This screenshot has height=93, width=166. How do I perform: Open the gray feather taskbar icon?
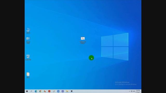point(54,91)
